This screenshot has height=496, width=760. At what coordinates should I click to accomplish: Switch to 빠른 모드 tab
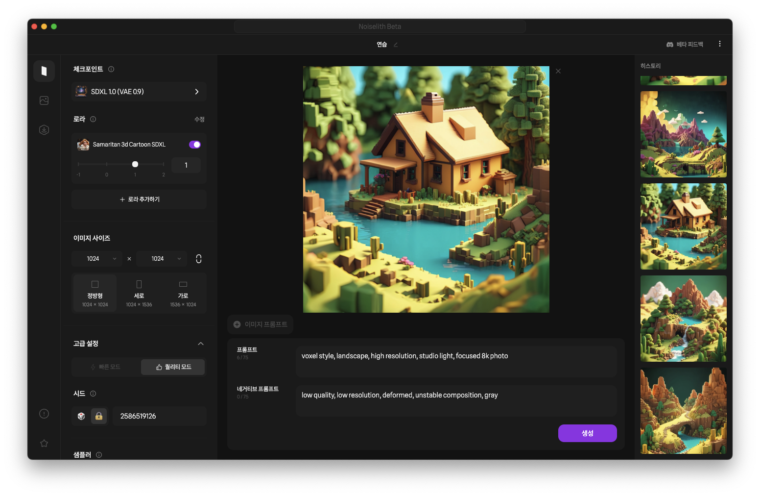106,367
